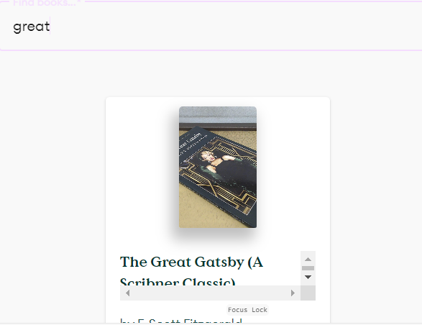The width and height of the screenshot is (422, 325).
Task: Click the typed word 'great' in the search box
Action: [x=32, y=27]
